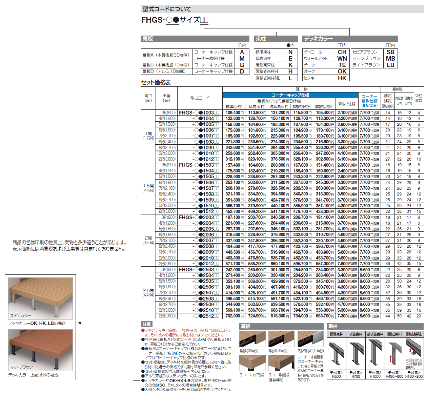Select code D for 幕板D アルミ10mm厚
This screenshot has height=393, width=426.
(x=242, y=71)
